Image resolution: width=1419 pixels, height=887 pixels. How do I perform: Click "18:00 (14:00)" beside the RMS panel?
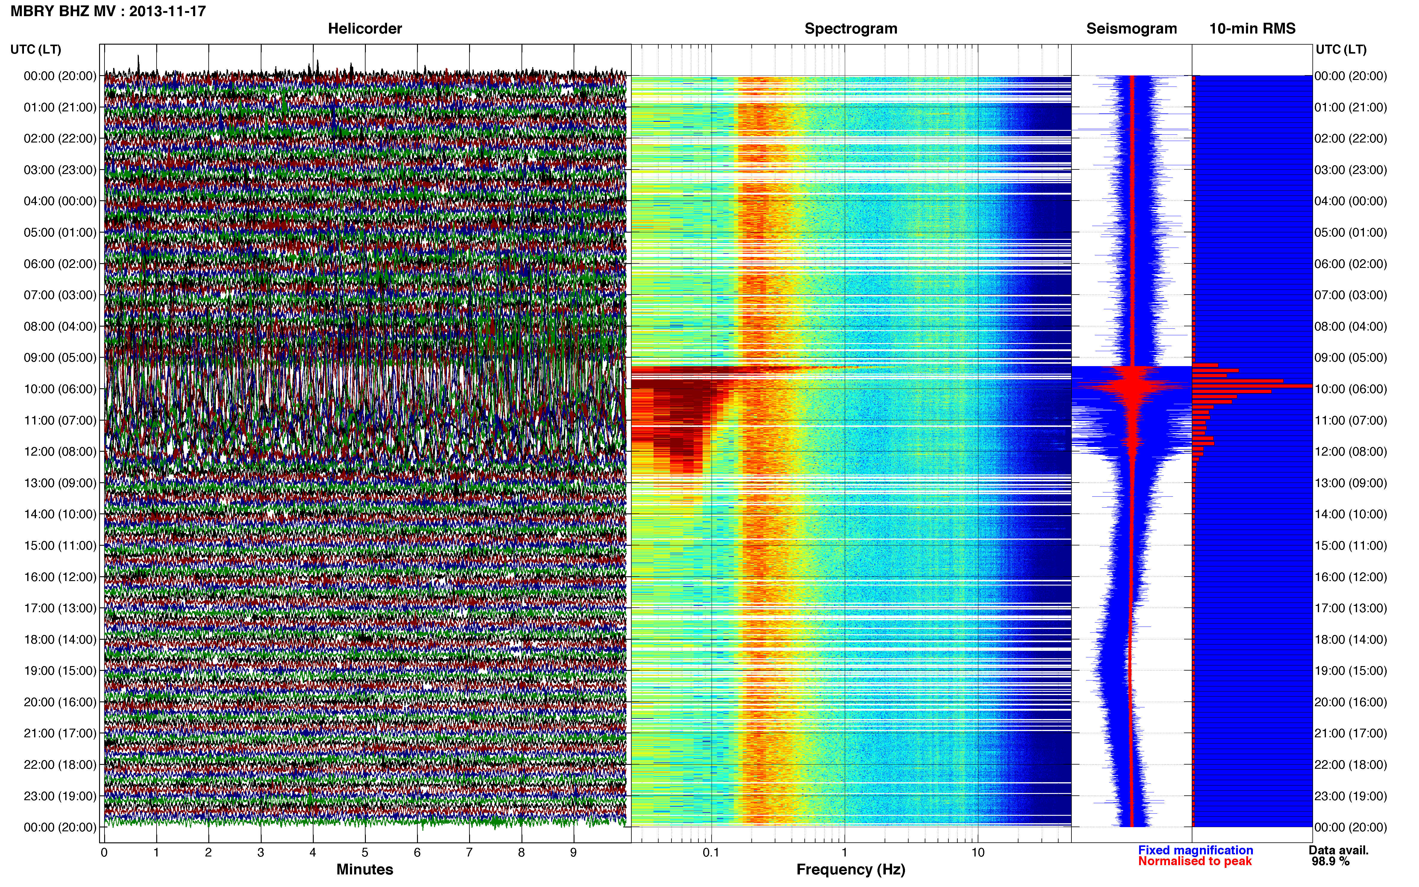click(x=1350, y=639)
